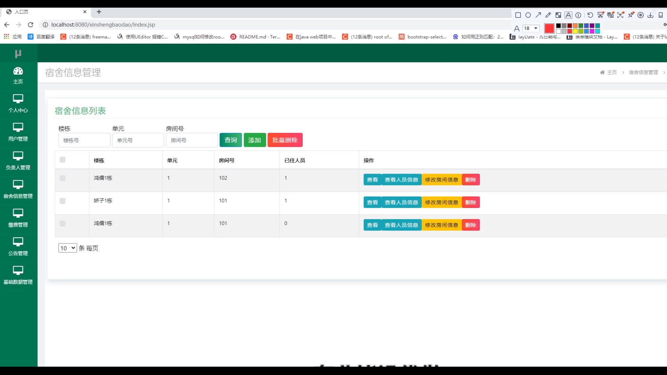Click the green 添加 button
Image resolution: width=667 pixels, height=375 pixels.
pos(255,140)
